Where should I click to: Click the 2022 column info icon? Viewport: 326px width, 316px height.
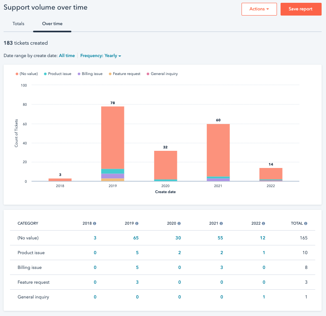(x=263, y=223)
